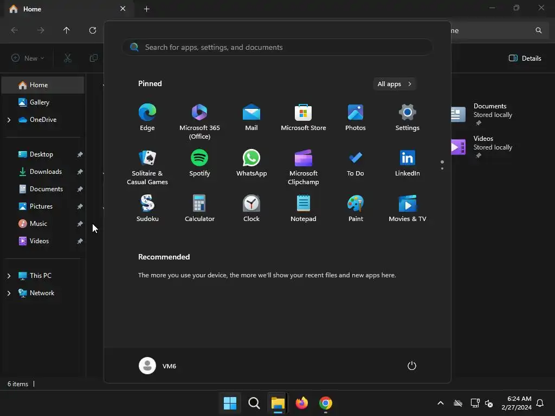Open the VM6 user account menu
This screenshot has width=555, height=416.
tap(158, 366)
